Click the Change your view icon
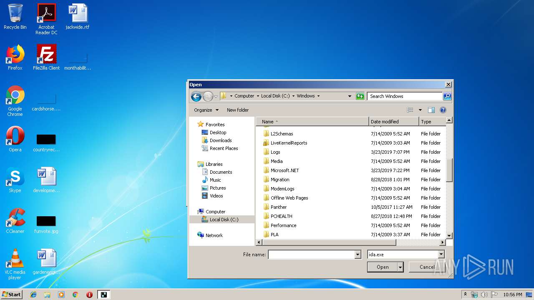Screen dimensions: 534x300 point(410,110)
